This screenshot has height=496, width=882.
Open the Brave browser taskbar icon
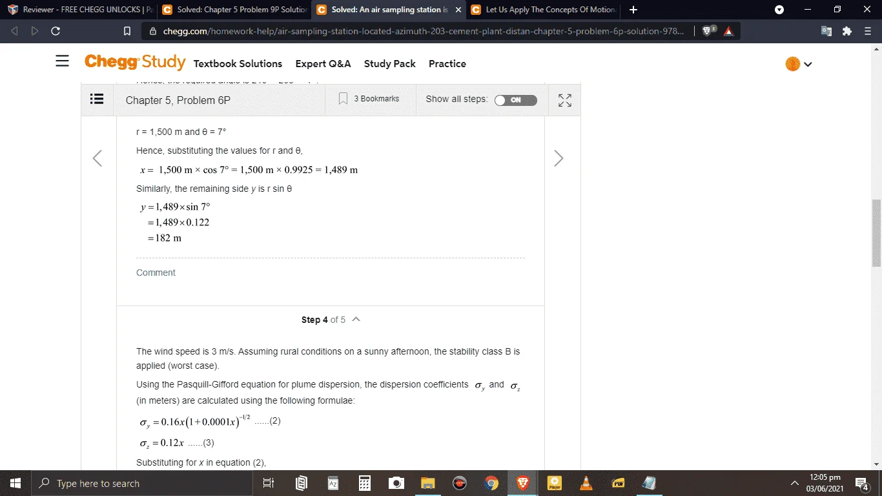click(523, 483)
